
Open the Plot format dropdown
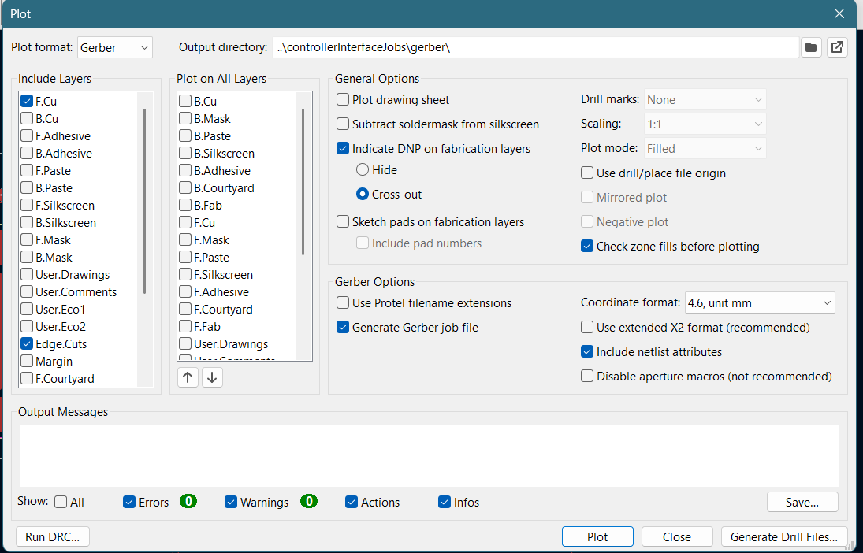point(115,47)
